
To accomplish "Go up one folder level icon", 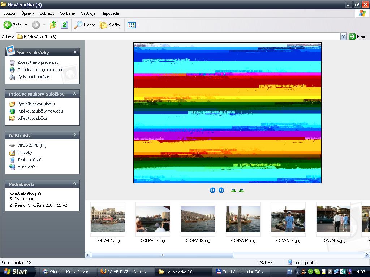I will pos(53,25).
